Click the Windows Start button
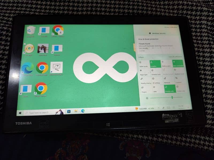The image size is (214, 160). [x=20, y=113]
